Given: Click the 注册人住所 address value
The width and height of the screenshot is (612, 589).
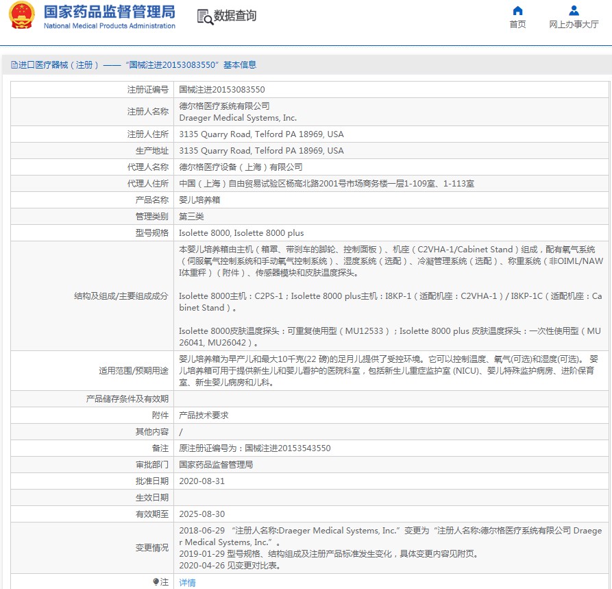Looking at the screenshot, I should [x=262, y=134].
